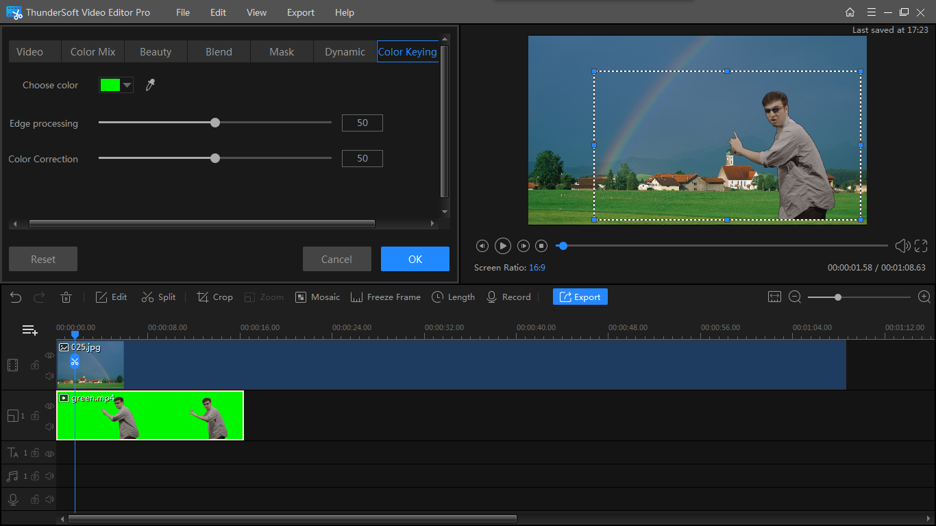Apply the Mosaic tool

pyautogui.click(x=317, y=297)
